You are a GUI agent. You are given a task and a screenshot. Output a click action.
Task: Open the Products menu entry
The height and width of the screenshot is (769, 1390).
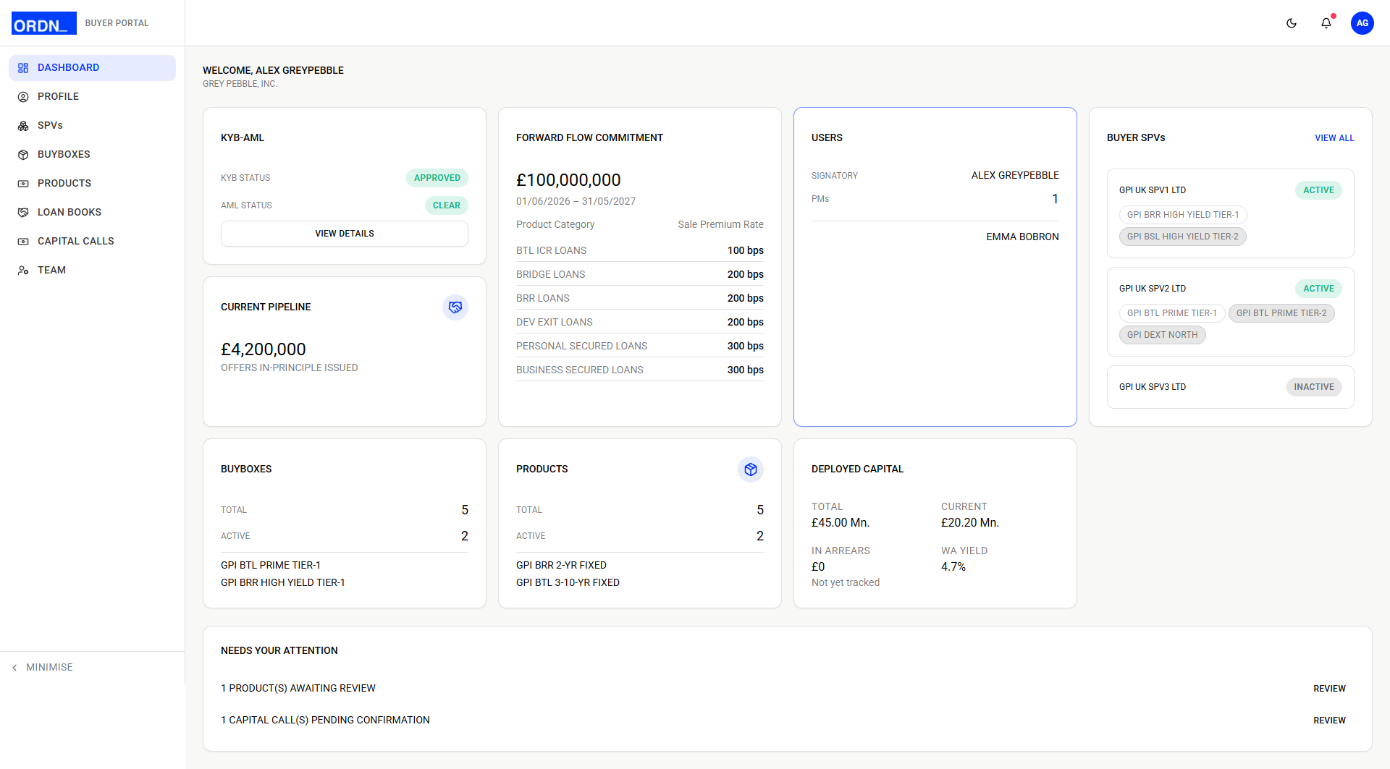[92, 184]
